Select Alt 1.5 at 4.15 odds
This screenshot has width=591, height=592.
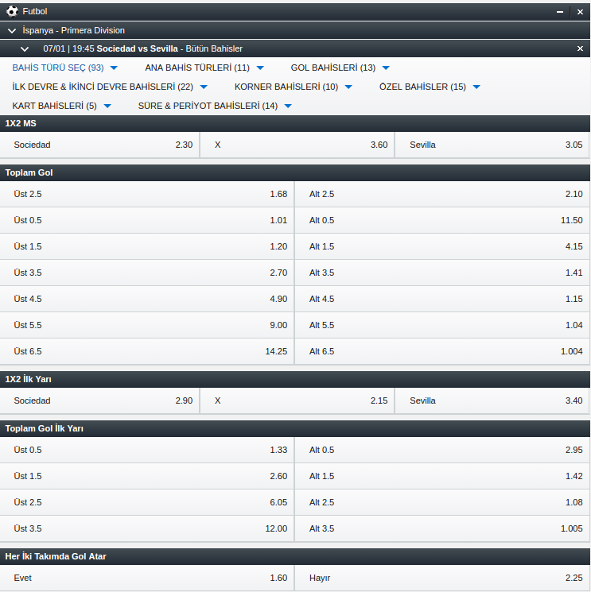tap(442, 246)
